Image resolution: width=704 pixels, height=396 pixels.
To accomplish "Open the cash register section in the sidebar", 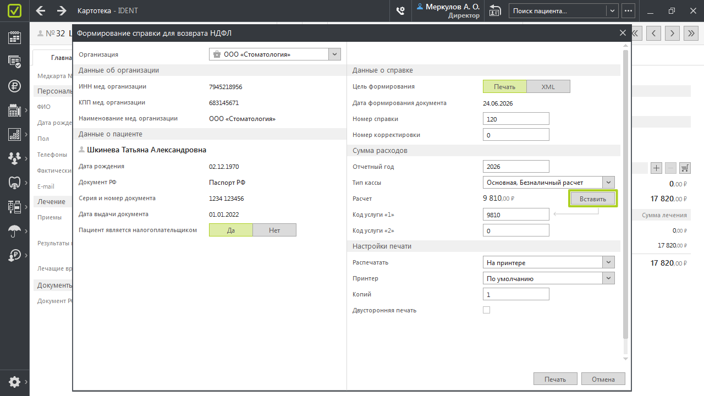I will 14,111.
